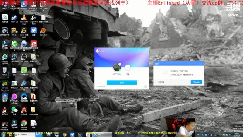This screenshot has height=137, width=243.
Task: Open the Downloads folder on desktop
Action: pyautogui.click(x=34, y=111)
